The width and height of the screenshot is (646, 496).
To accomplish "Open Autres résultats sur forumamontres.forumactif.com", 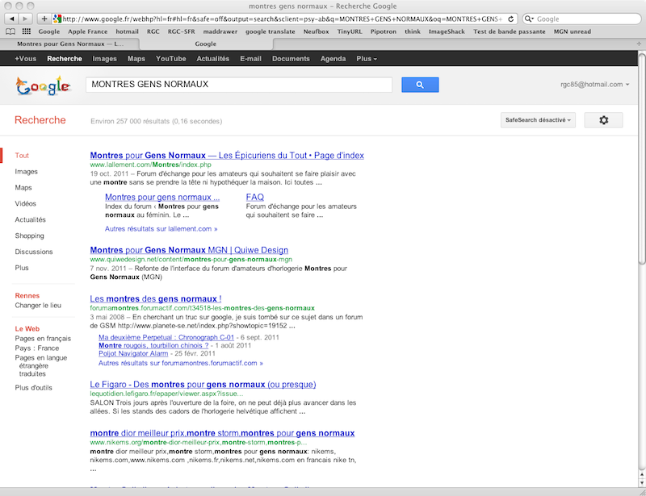I will 180,363.
